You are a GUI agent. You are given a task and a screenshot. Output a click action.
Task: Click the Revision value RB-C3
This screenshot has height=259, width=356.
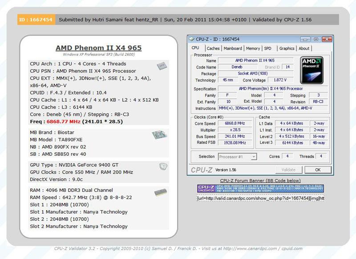[x=318, y=102]
